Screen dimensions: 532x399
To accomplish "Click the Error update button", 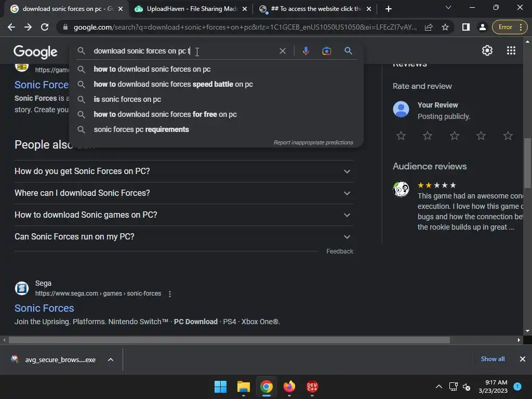I will 509,27.
